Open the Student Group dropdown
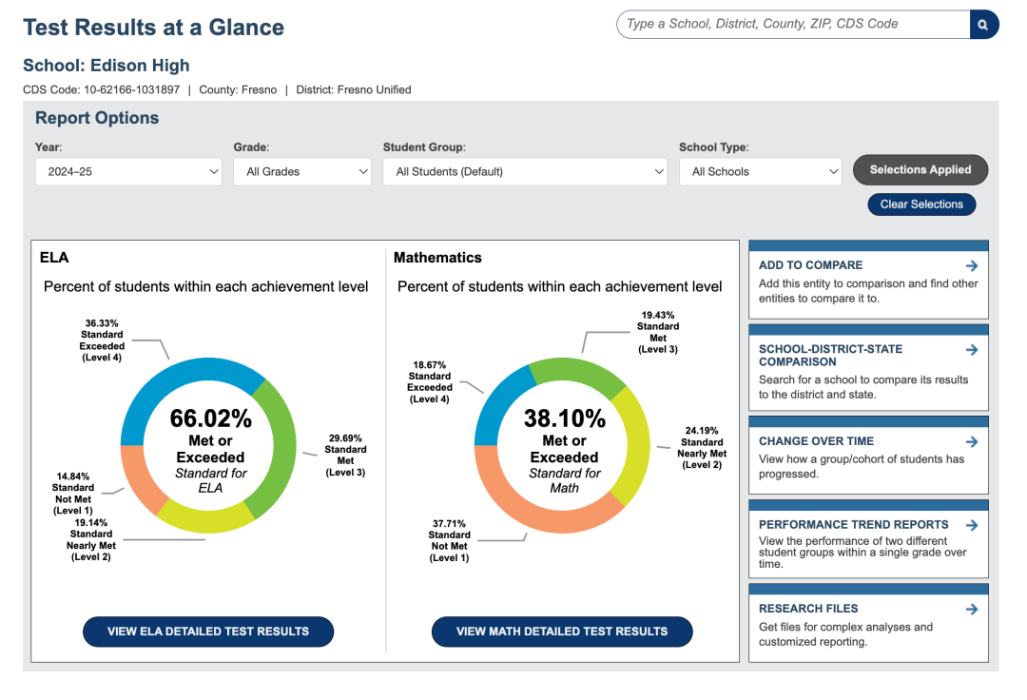Viewport: 1027px width, 700px height. click(x=525, y=171)
